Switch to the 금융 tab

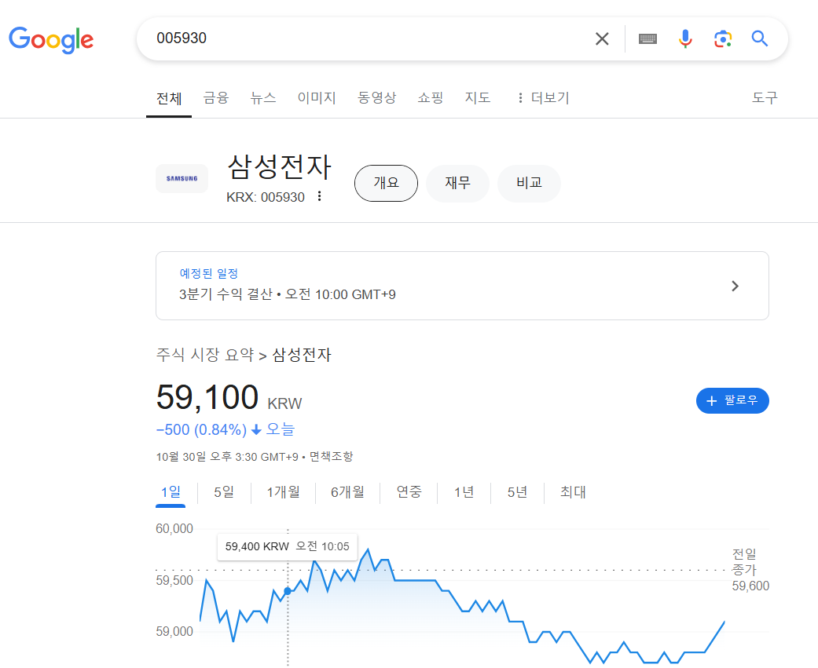point(216,97)
